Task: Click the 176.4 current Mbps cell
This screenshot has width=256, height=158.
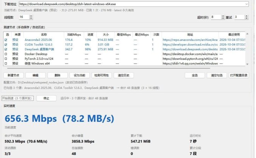Action: pyautogui.click(x=69, y=40)
